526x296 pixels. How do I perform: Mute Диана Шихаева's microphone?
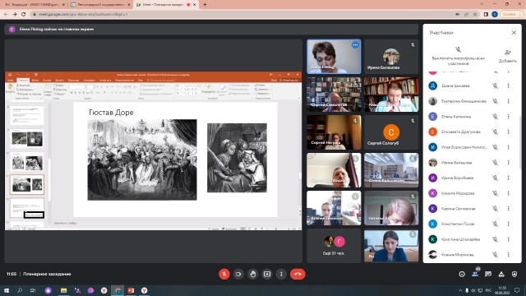tap(495, 86)
